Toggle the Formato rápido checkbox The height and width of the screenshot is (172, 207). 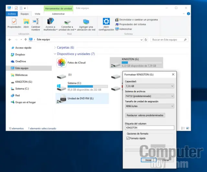click(x=128, y=138)
